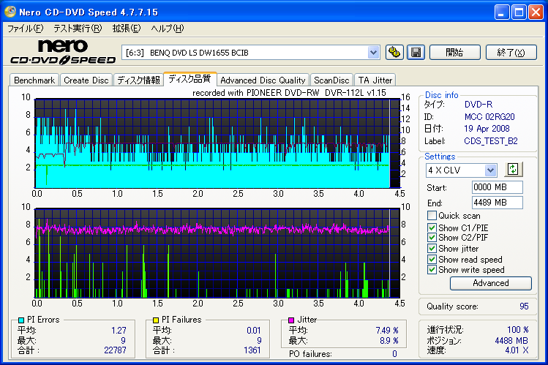Click the Nero CD-DVD Speed logo

pyautogui.click(x=61, y=53)
